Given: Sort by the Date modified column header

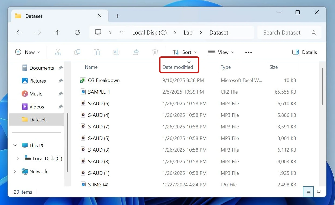Looking at the screenshot, I should coord(178,67).
